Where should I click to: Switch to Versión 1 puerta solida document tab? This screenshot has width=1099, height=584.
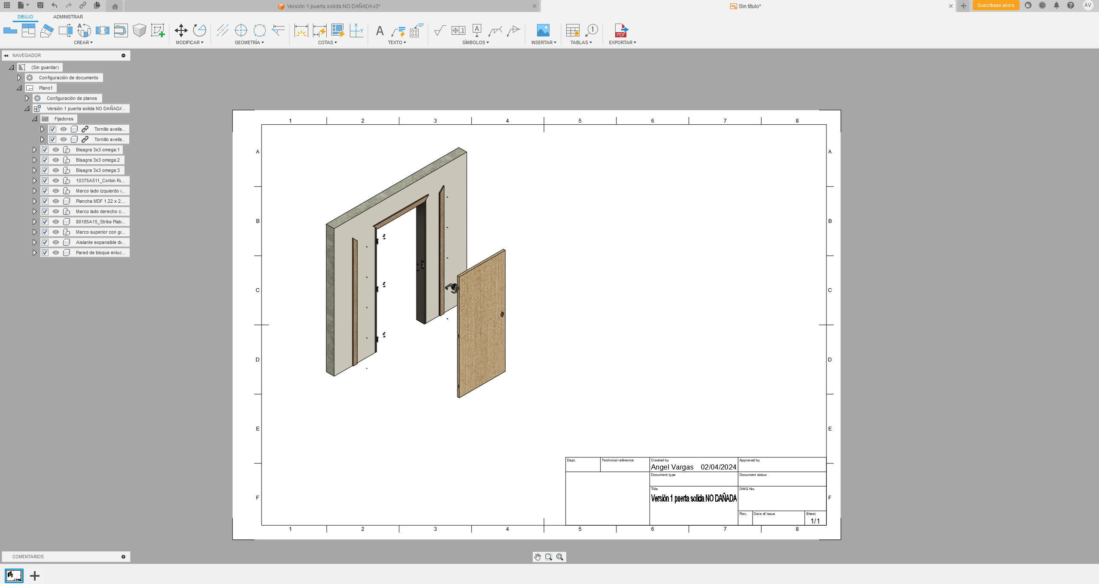pos(333,6)
